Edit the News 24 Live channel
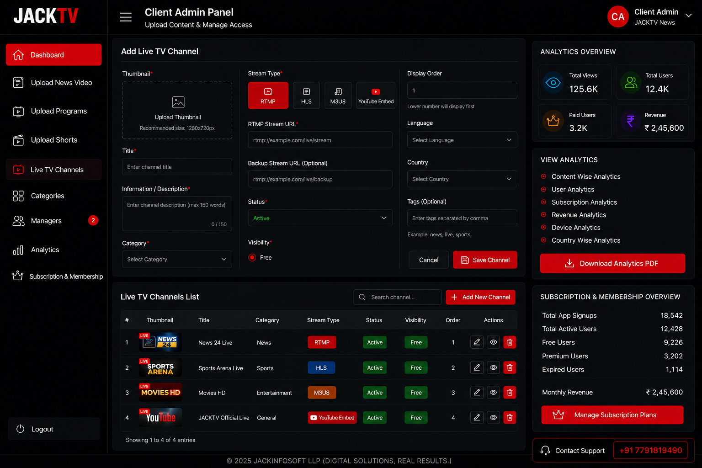 pyautogui.click(x=477, y=342)
